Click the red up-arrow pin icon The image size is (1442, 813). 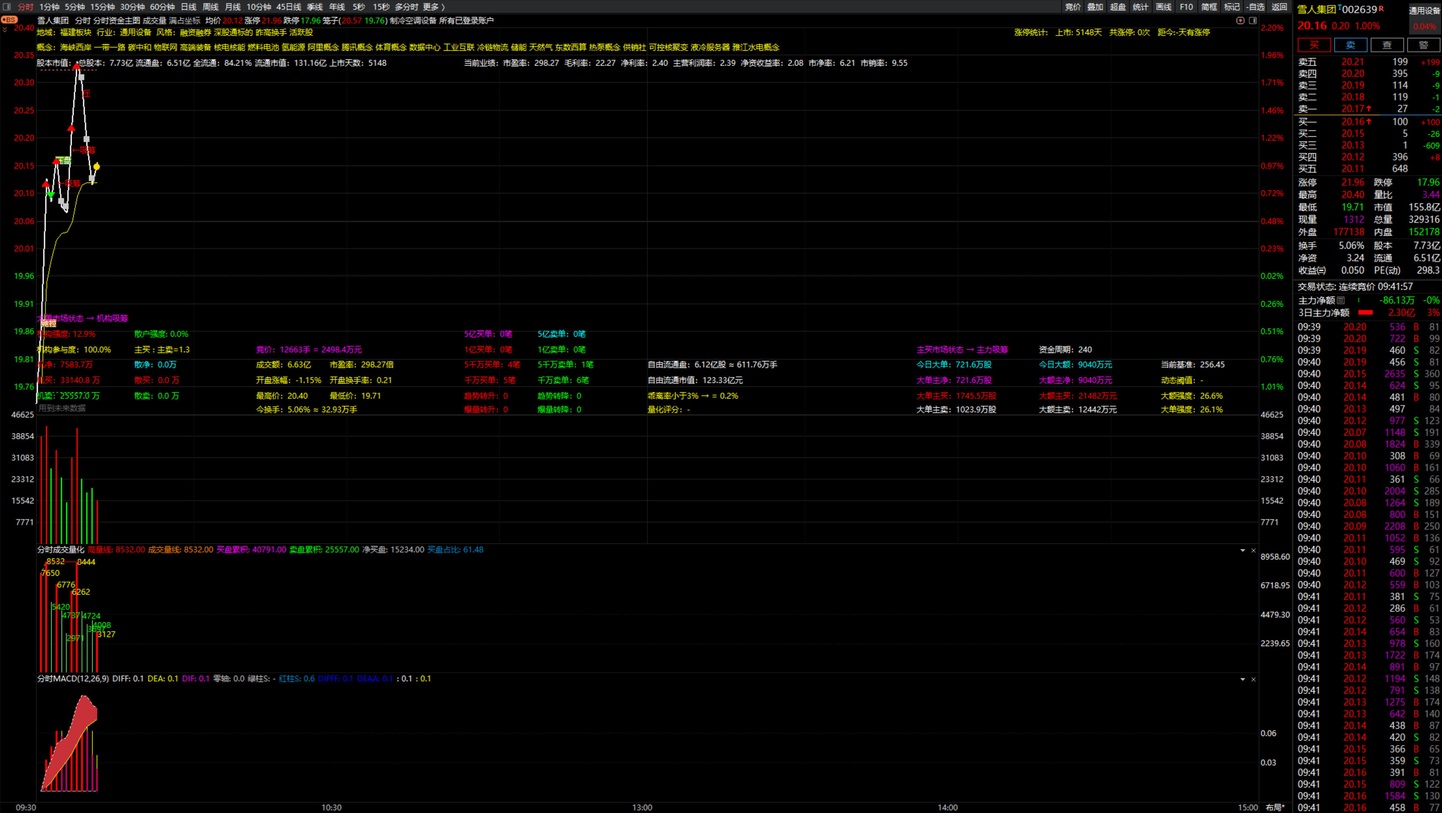1241,21
